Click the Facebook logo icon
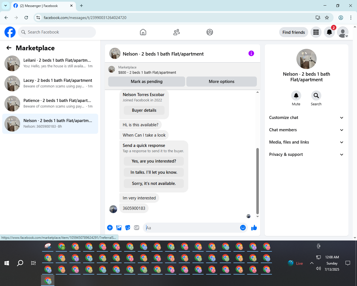This screenshot has height=286, width=357. click(x=10, y=32)
